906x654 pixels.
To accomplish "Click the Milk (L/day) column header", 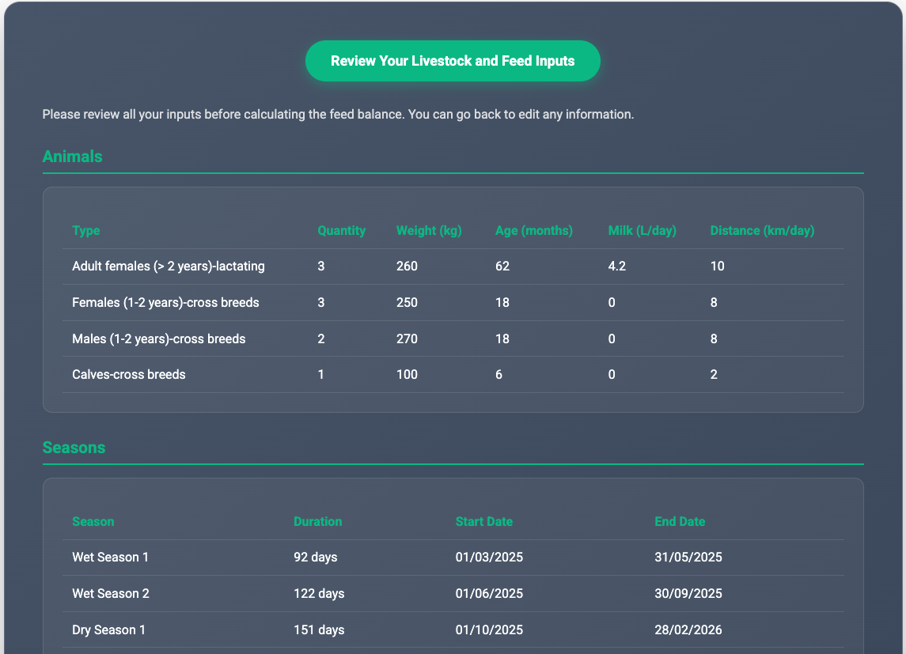I will 642,231.
